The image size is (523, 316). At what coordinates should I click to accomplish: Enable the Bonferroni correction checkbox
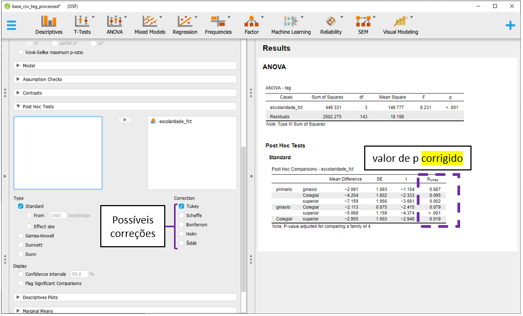point(182,225)
